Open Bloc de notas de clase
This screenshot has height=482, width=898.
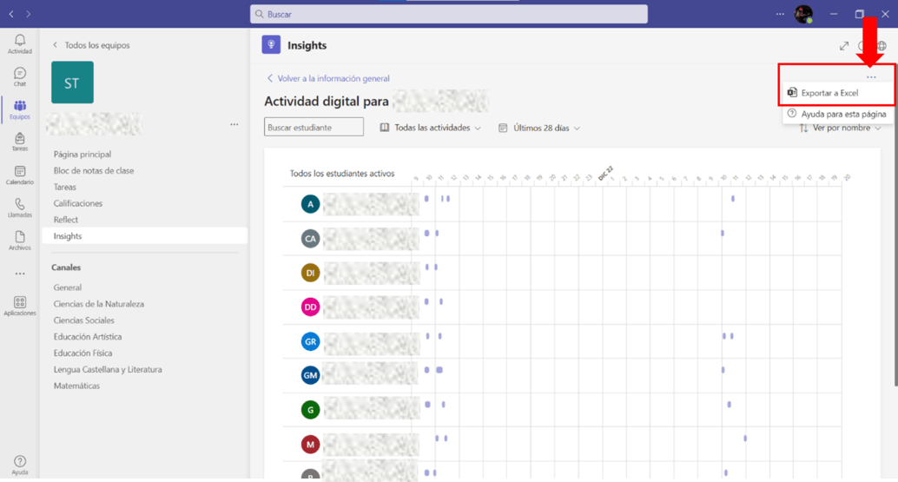point(93,170)
